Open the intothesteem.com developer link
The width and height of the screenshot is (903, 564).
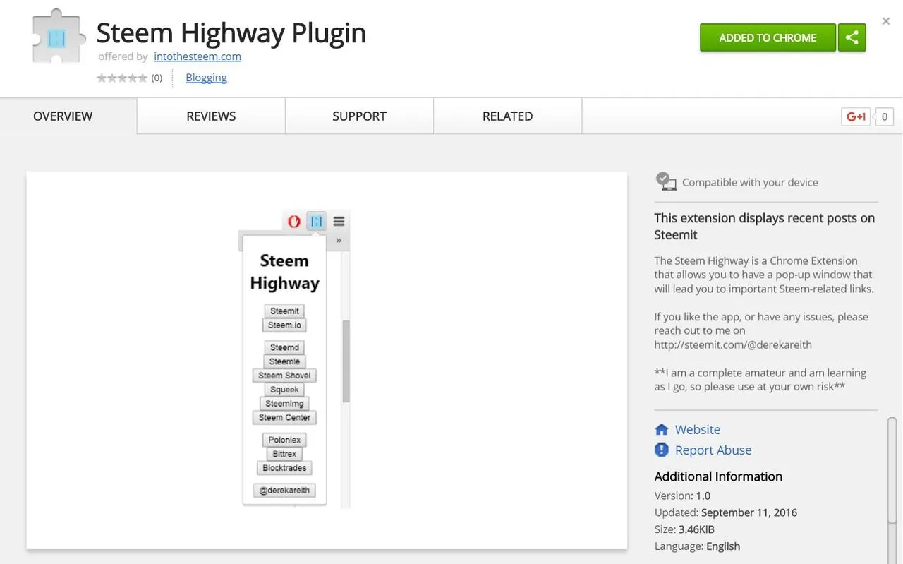pos(198,56)
